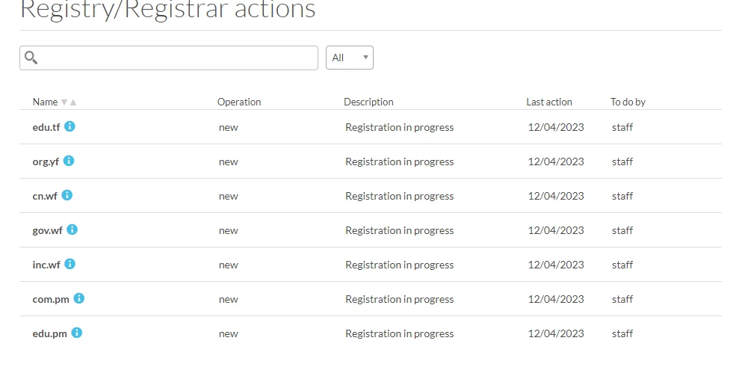Open info icon beside edu.pm

pos(76,333)
